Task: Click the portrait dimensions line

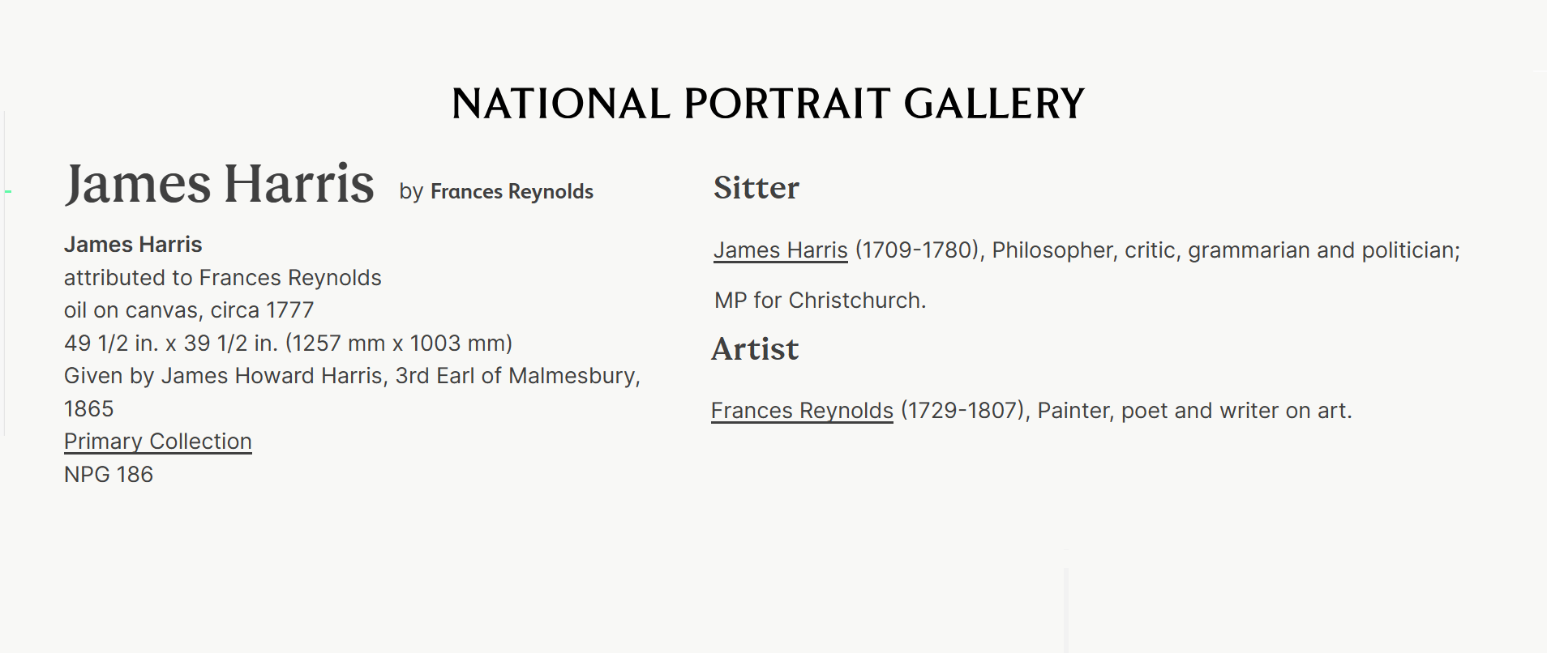Action: point(289,344)
